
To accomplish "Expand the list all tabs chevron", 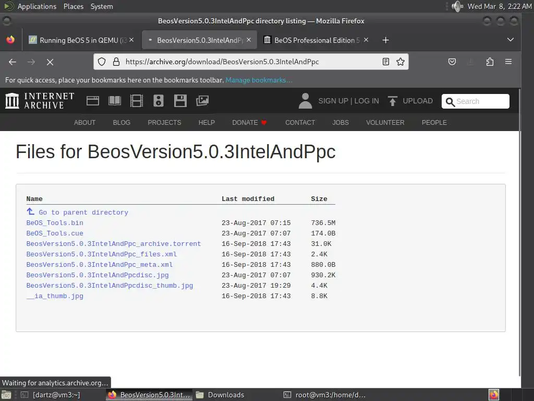I will [x=510, y=40].
